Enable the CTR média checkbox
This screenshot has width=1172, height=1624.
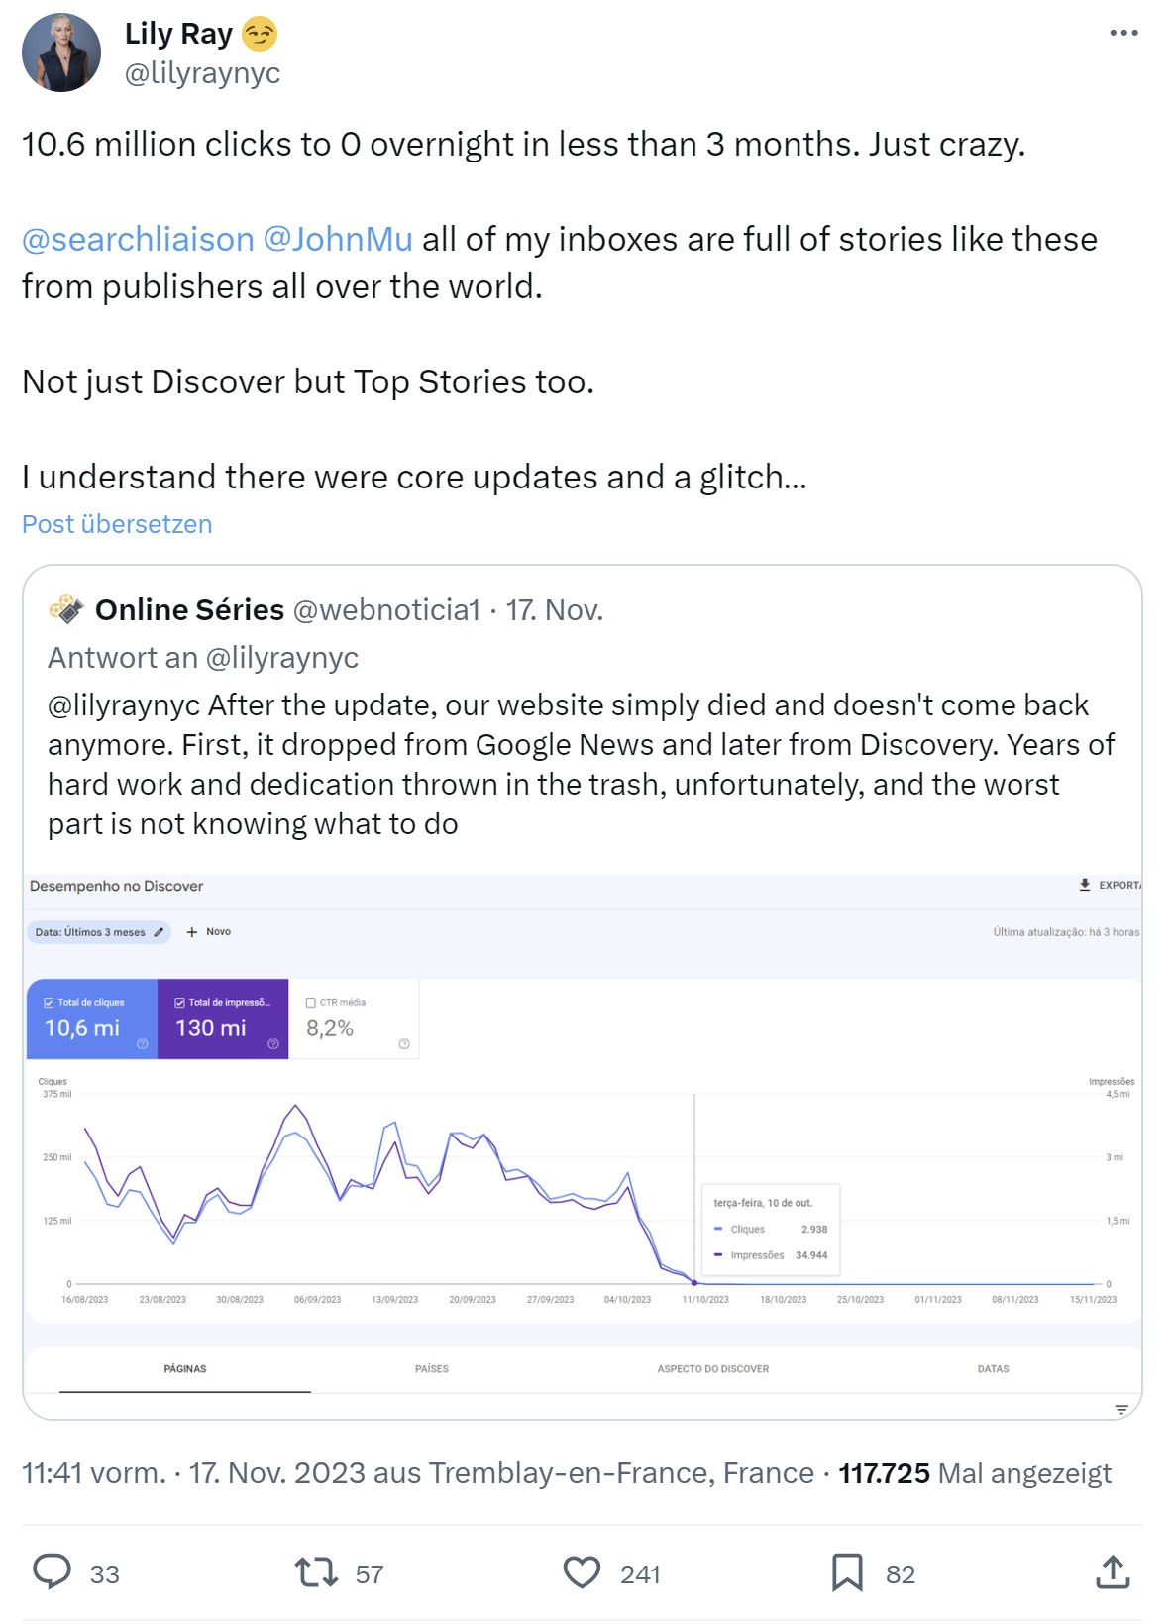pyautogui.click(x=311, y=1002)
